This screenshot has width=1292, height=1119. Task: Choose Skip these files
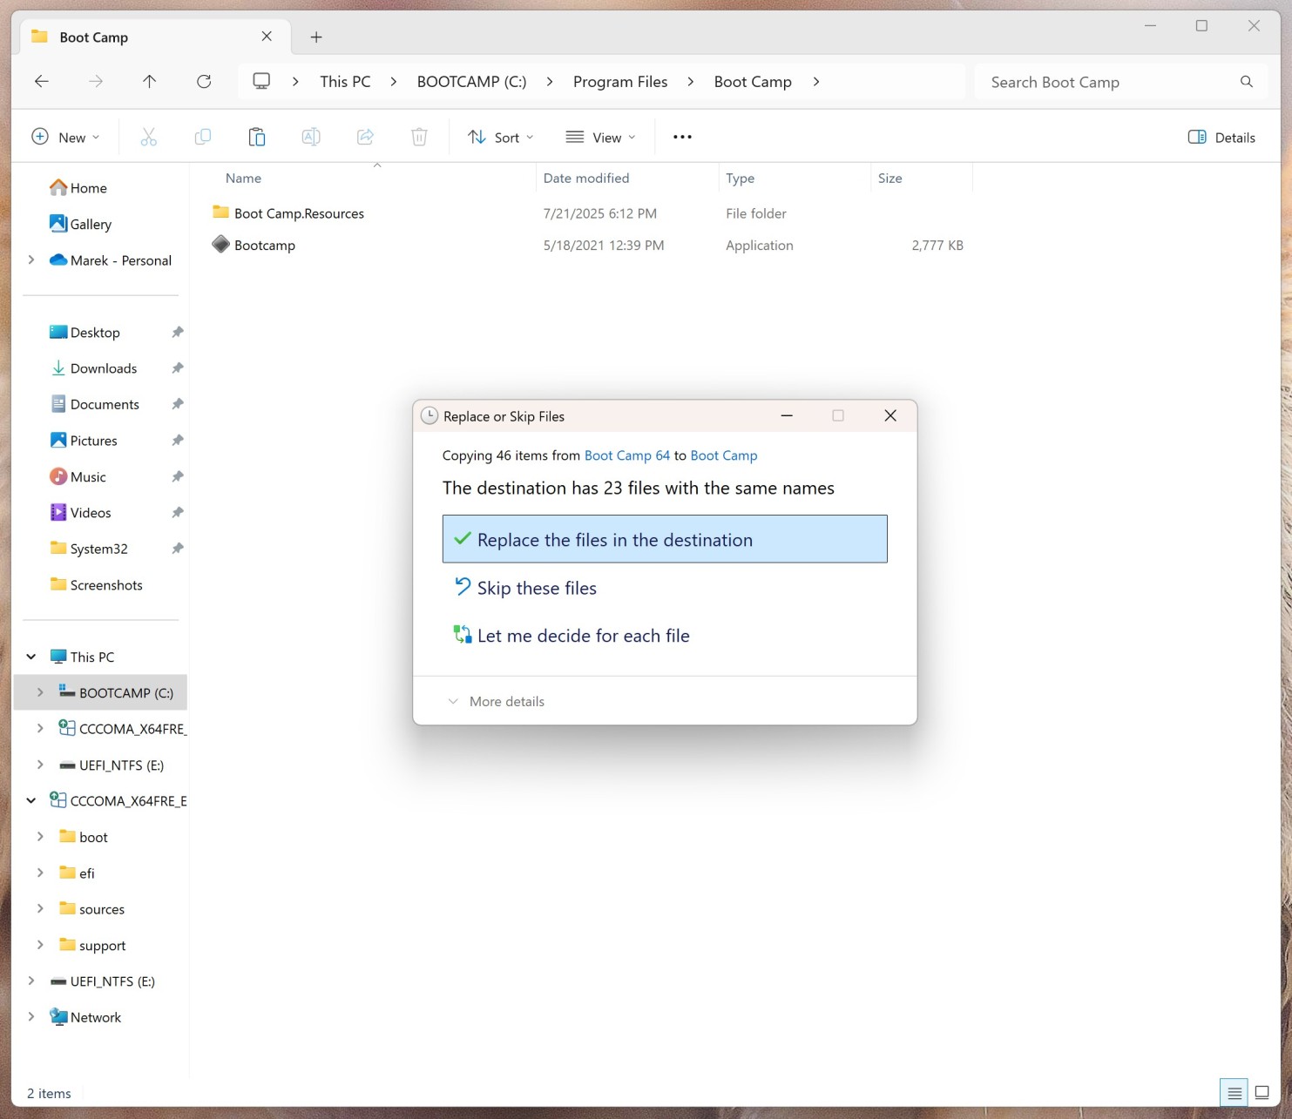coord(665,588)
